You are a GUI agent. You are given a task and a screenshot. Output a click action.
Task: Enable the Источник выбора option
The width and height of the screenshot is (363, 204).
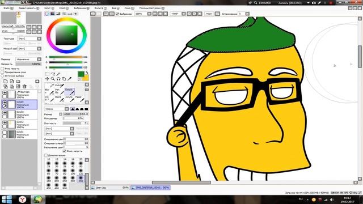click(x=2, y=75)
